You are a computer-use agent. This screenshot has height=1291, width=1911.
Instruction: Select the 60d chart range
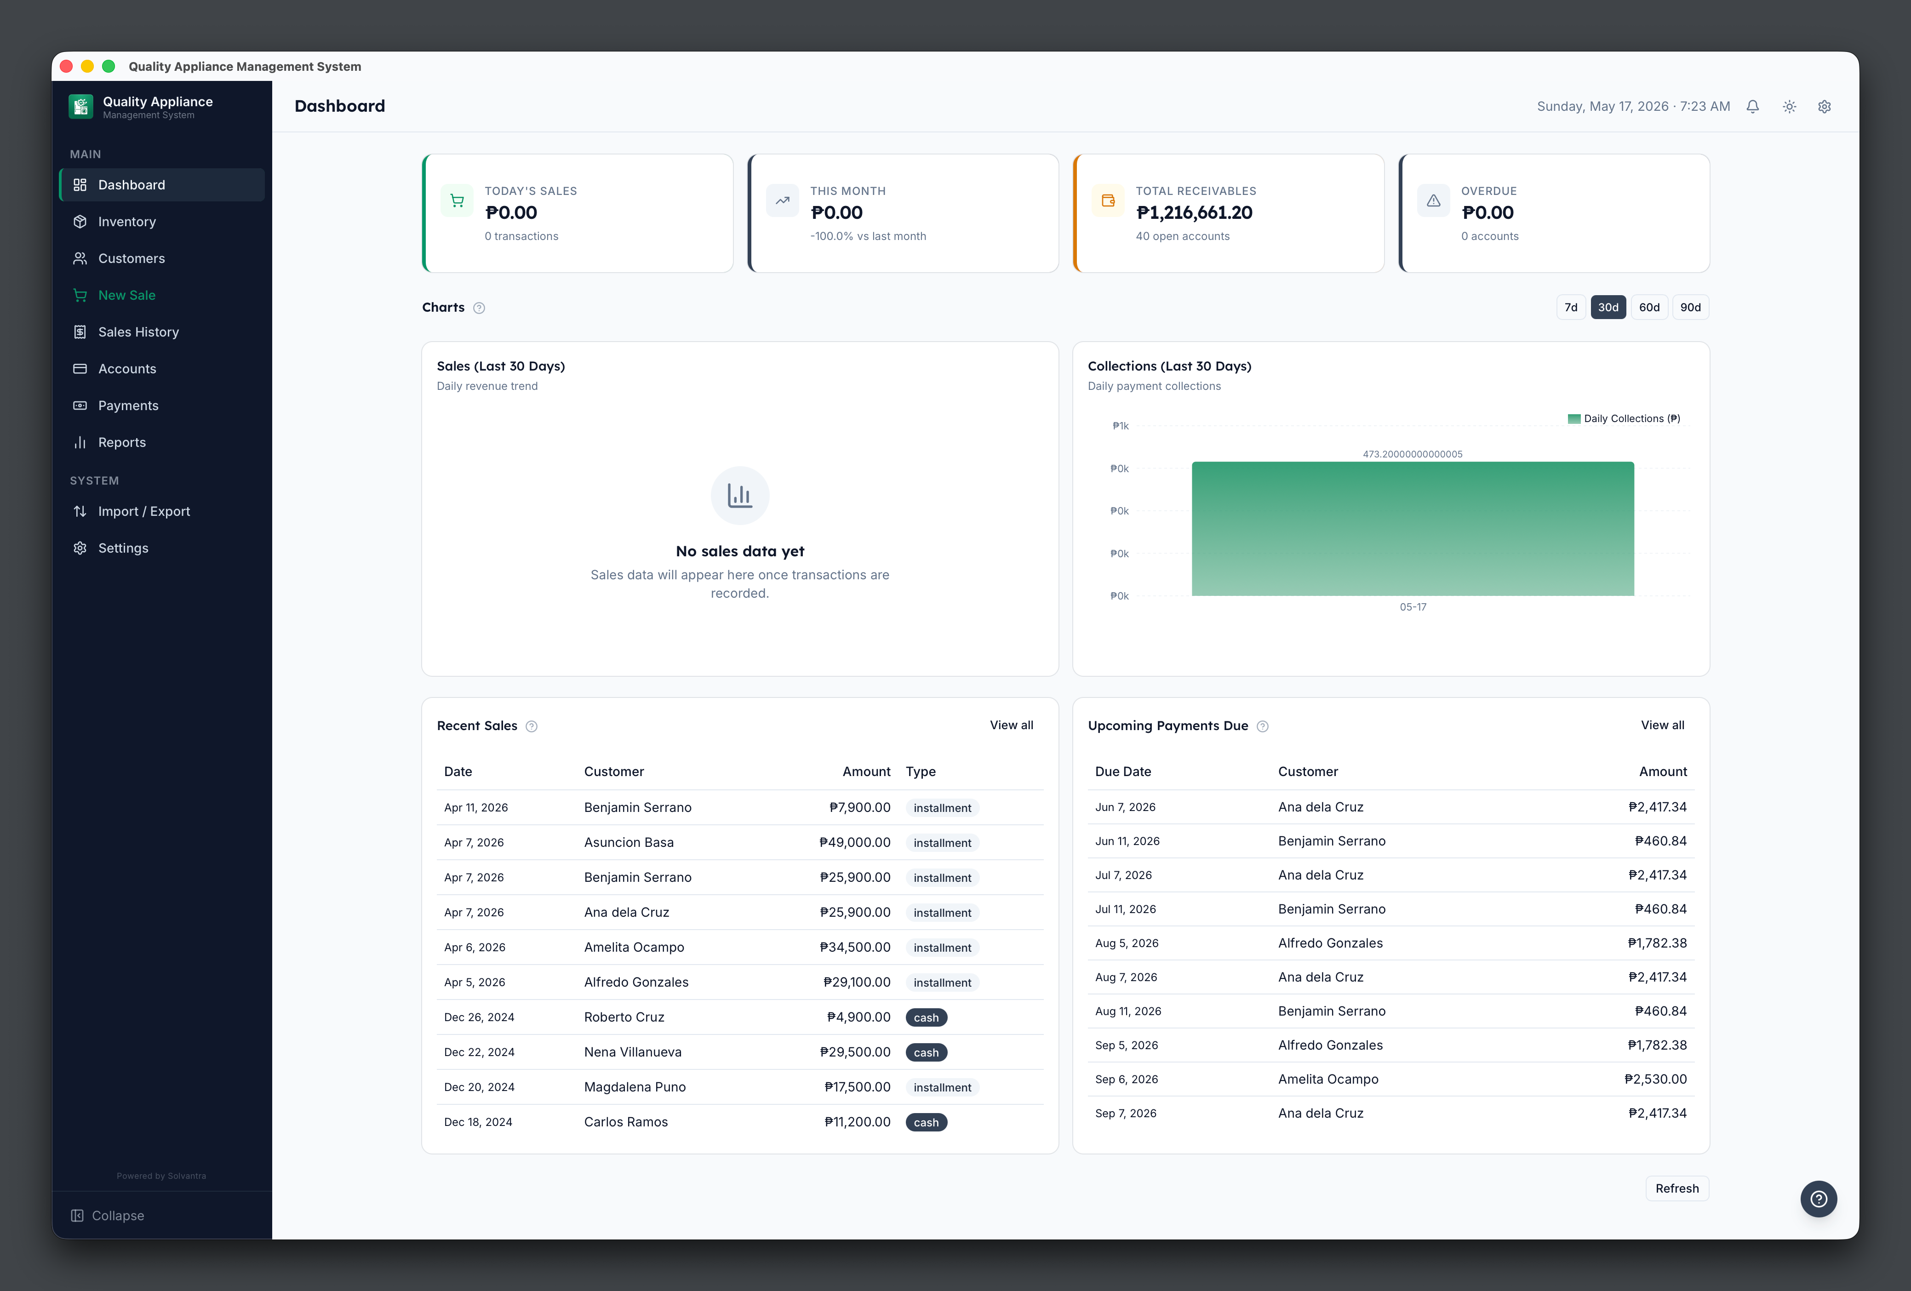1649,308
